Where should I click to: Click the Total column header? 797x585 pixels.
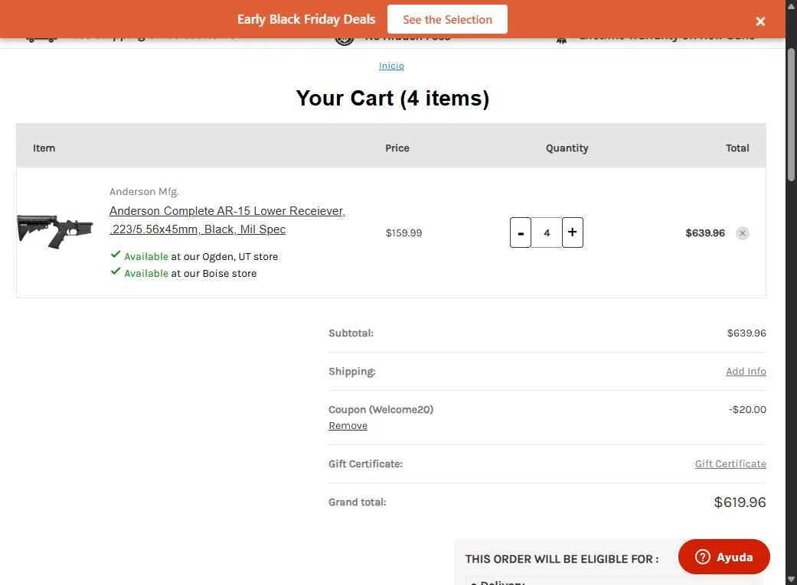pos(737,148)
